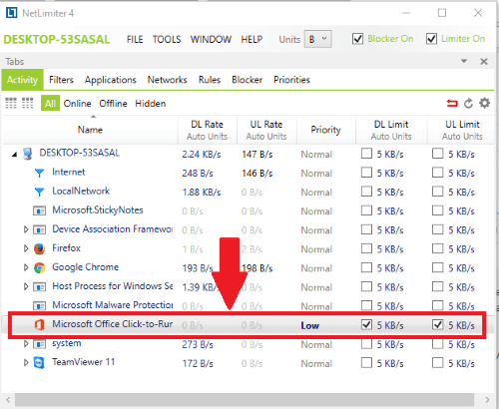Show Online connections filter

coord(77,104)
